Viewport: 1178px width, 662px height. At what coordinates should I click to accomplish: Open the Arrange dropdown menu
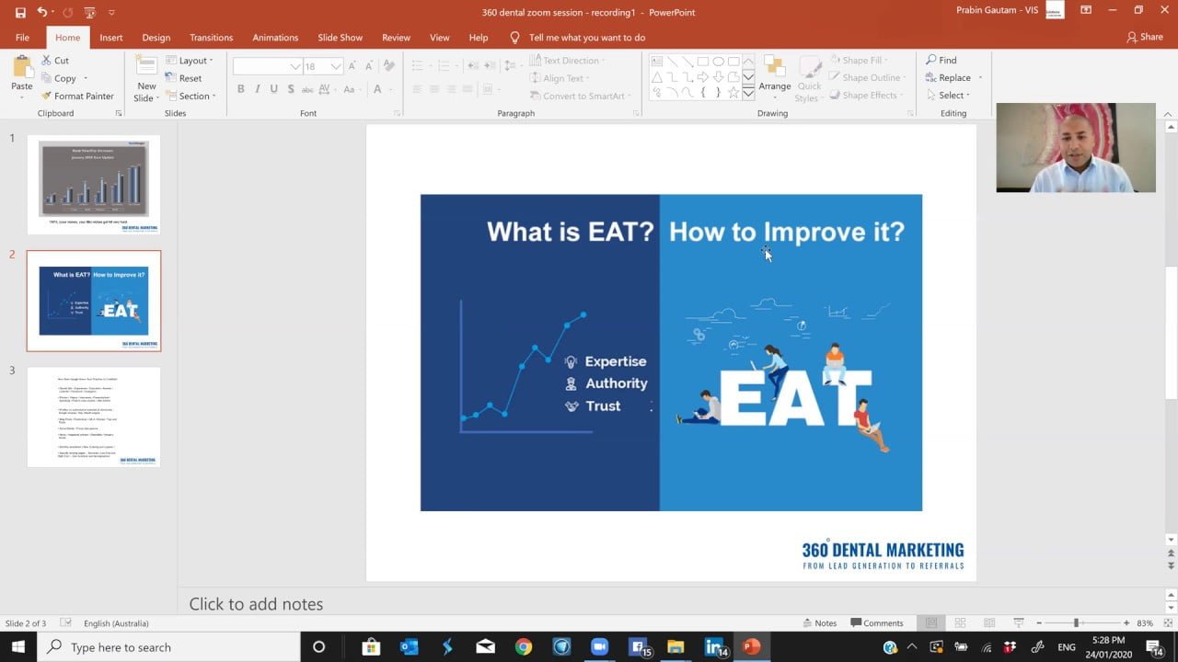pyautogui.click(x=774, y=78)
